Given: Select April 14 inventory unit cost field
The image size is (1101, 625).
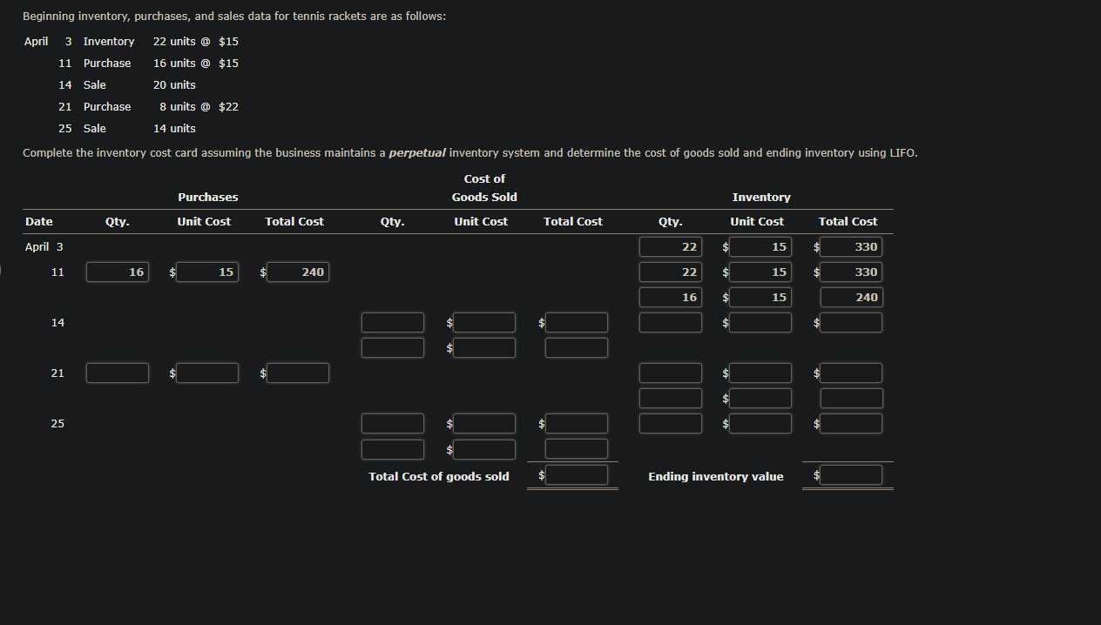Looking at the screenshot, I should coord(761,323).
